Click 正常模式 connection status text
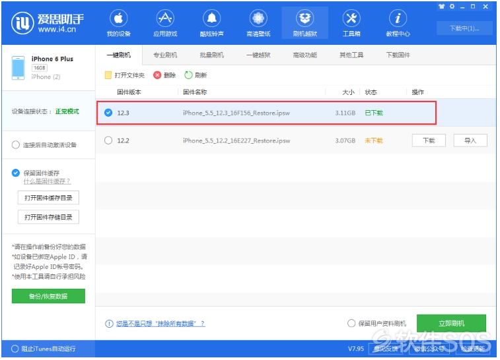500x360 pixels. click(x=67, y=111)
